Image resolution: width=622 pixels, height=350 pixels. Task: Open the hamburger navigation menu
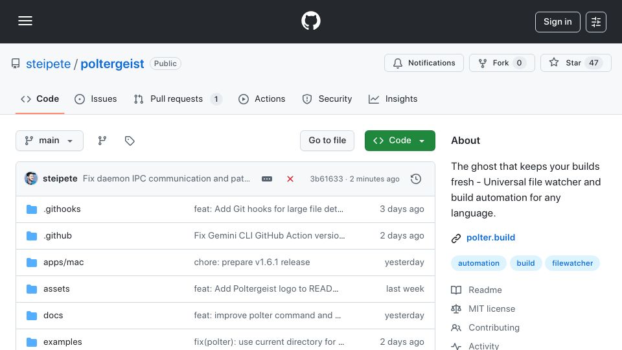tap(25, 21)
